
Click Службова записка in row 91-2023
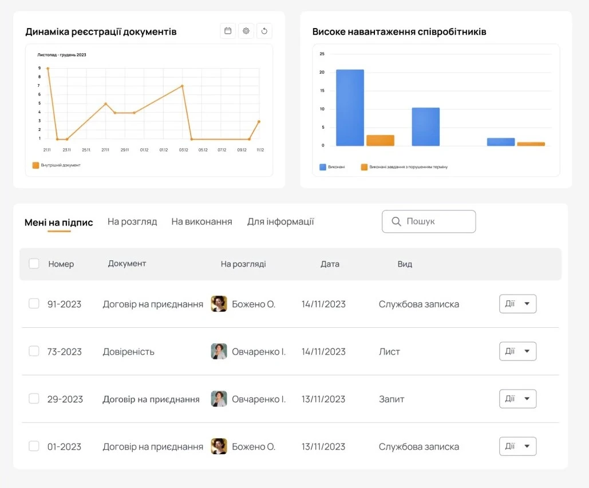419,304
